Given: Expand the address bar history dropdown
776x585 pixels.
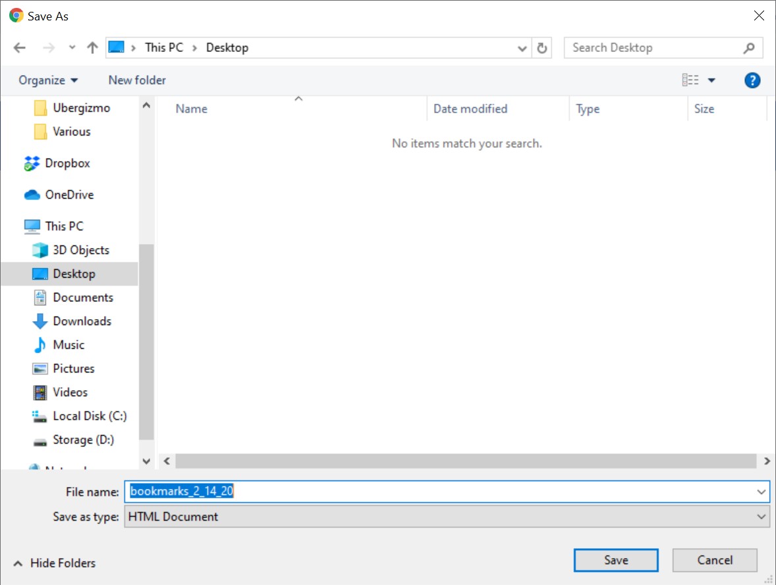Looking at the screenshot, I should click(x=522, y=49).
